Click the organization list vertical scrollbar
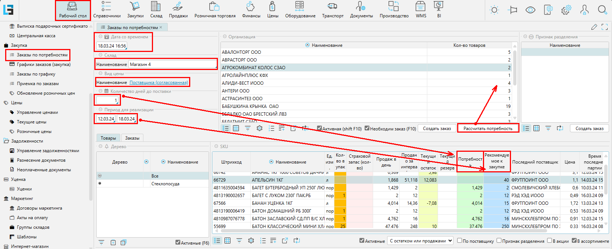 click(x=515, y=68)
